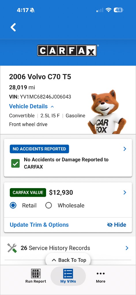Tap the green No Accidents checkmark box
Screen dimensions: 136x295
click(x=16, y=163)
